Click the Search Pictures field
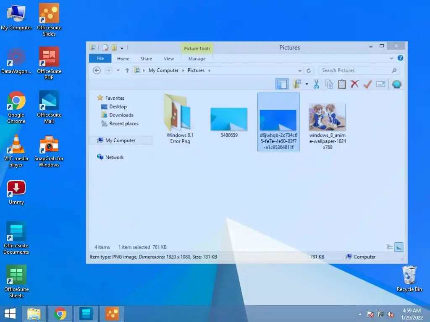This screenshot has width=430, height=322. (359, 70)
